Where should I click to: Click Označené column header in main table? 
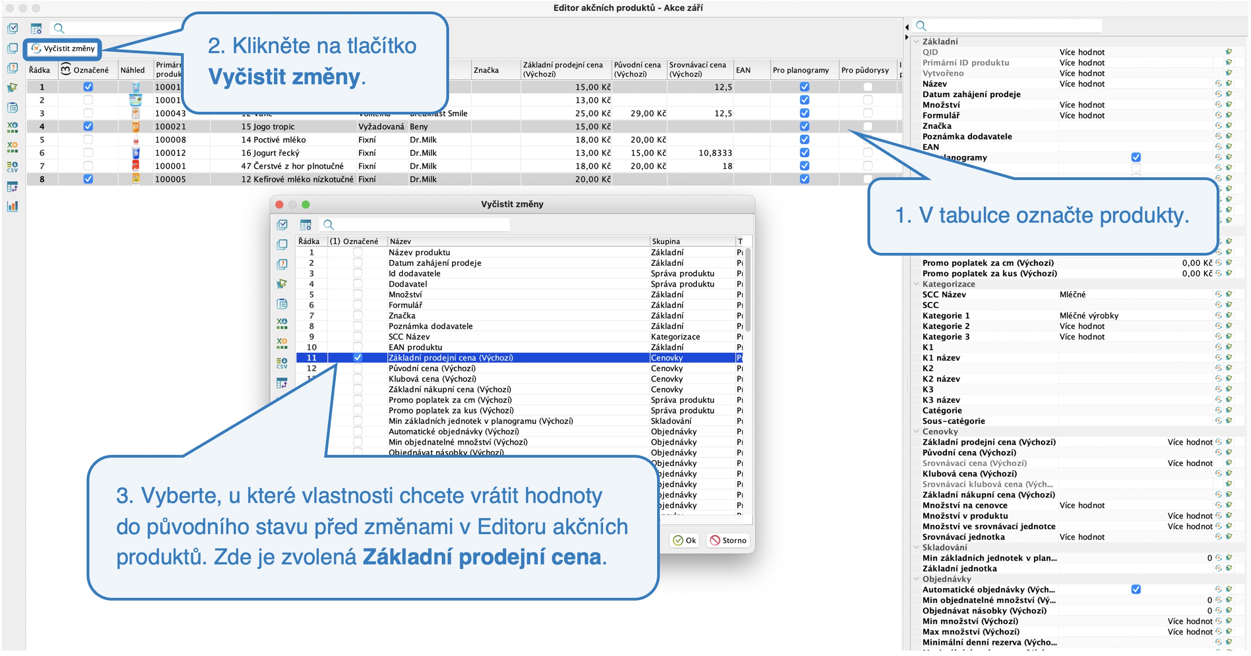[x=88, y=70]
